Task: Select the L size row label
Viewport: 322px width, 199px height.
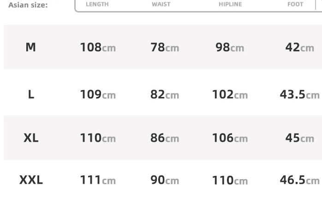Action: tap(31, 95)
